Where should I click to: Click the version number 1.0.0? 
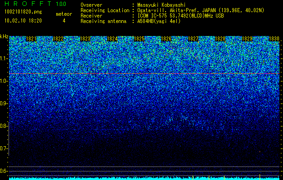tap(61, 4)
